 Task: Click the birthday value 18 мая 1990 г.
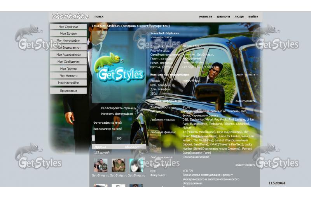coord(192,46)
